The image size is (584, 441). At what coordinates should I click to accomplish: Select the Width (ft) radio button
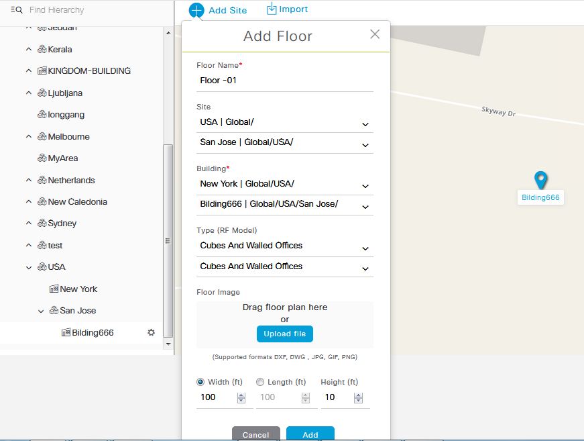tap(200, 382)
